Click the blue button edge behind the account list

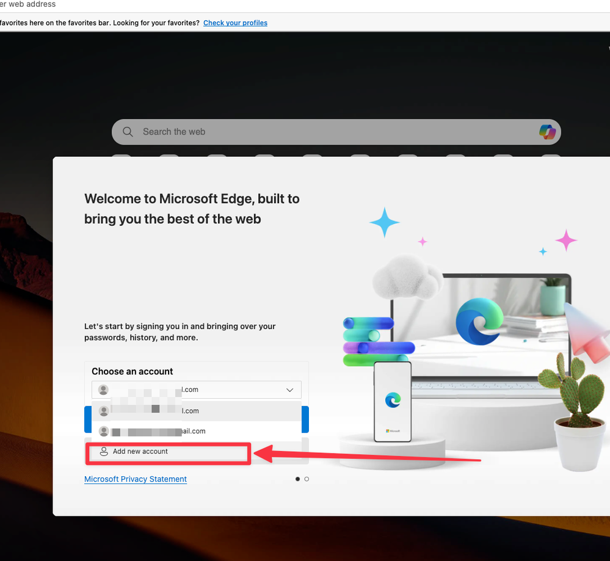click(x=305, y=419)
